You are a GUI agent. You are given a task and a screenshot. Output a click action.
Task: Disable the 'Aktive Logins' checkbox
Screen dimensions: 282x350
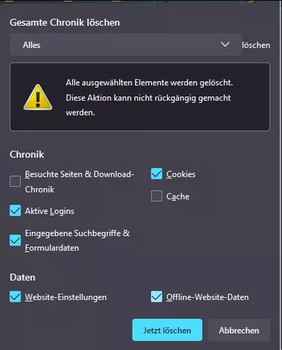(x=15, y=210)
